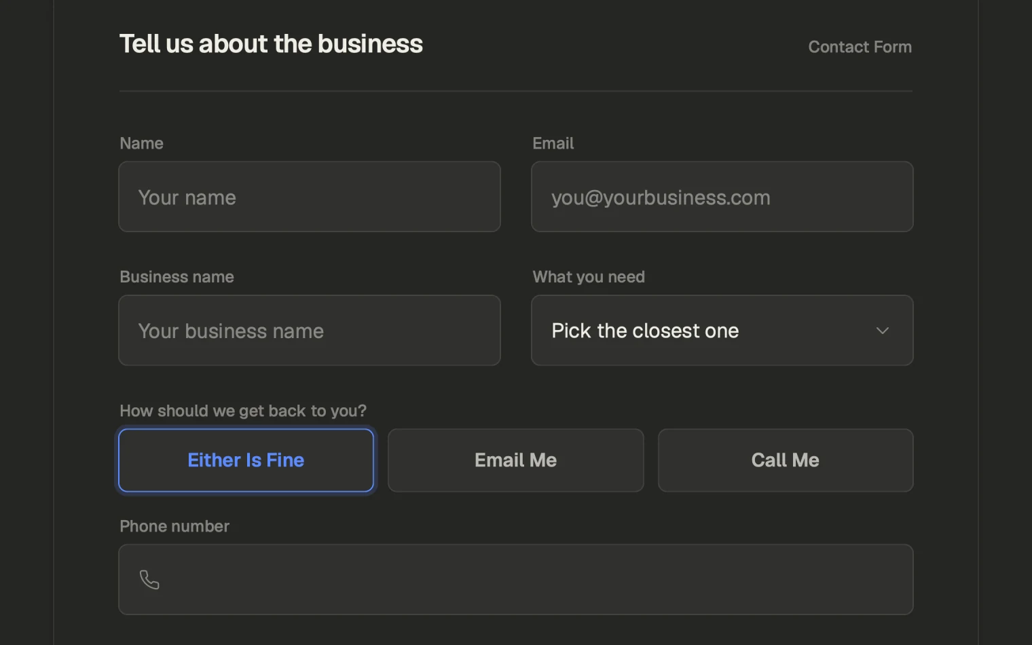Click the Name field label

click(141, 143)
